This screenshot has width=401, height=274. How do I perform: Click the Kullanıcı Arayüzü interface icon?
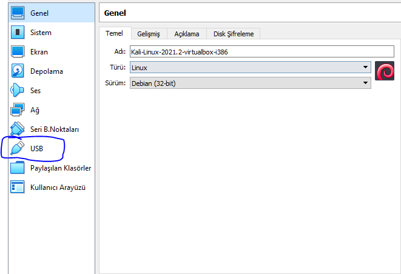18,187
